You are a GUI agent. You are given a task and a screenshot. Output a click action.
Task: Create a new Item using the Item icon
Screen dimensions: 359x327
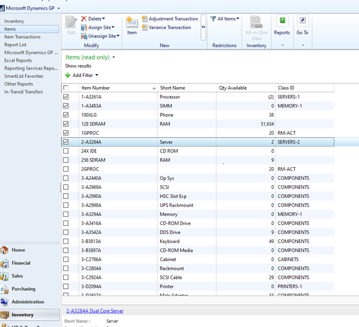pos(132,23)
